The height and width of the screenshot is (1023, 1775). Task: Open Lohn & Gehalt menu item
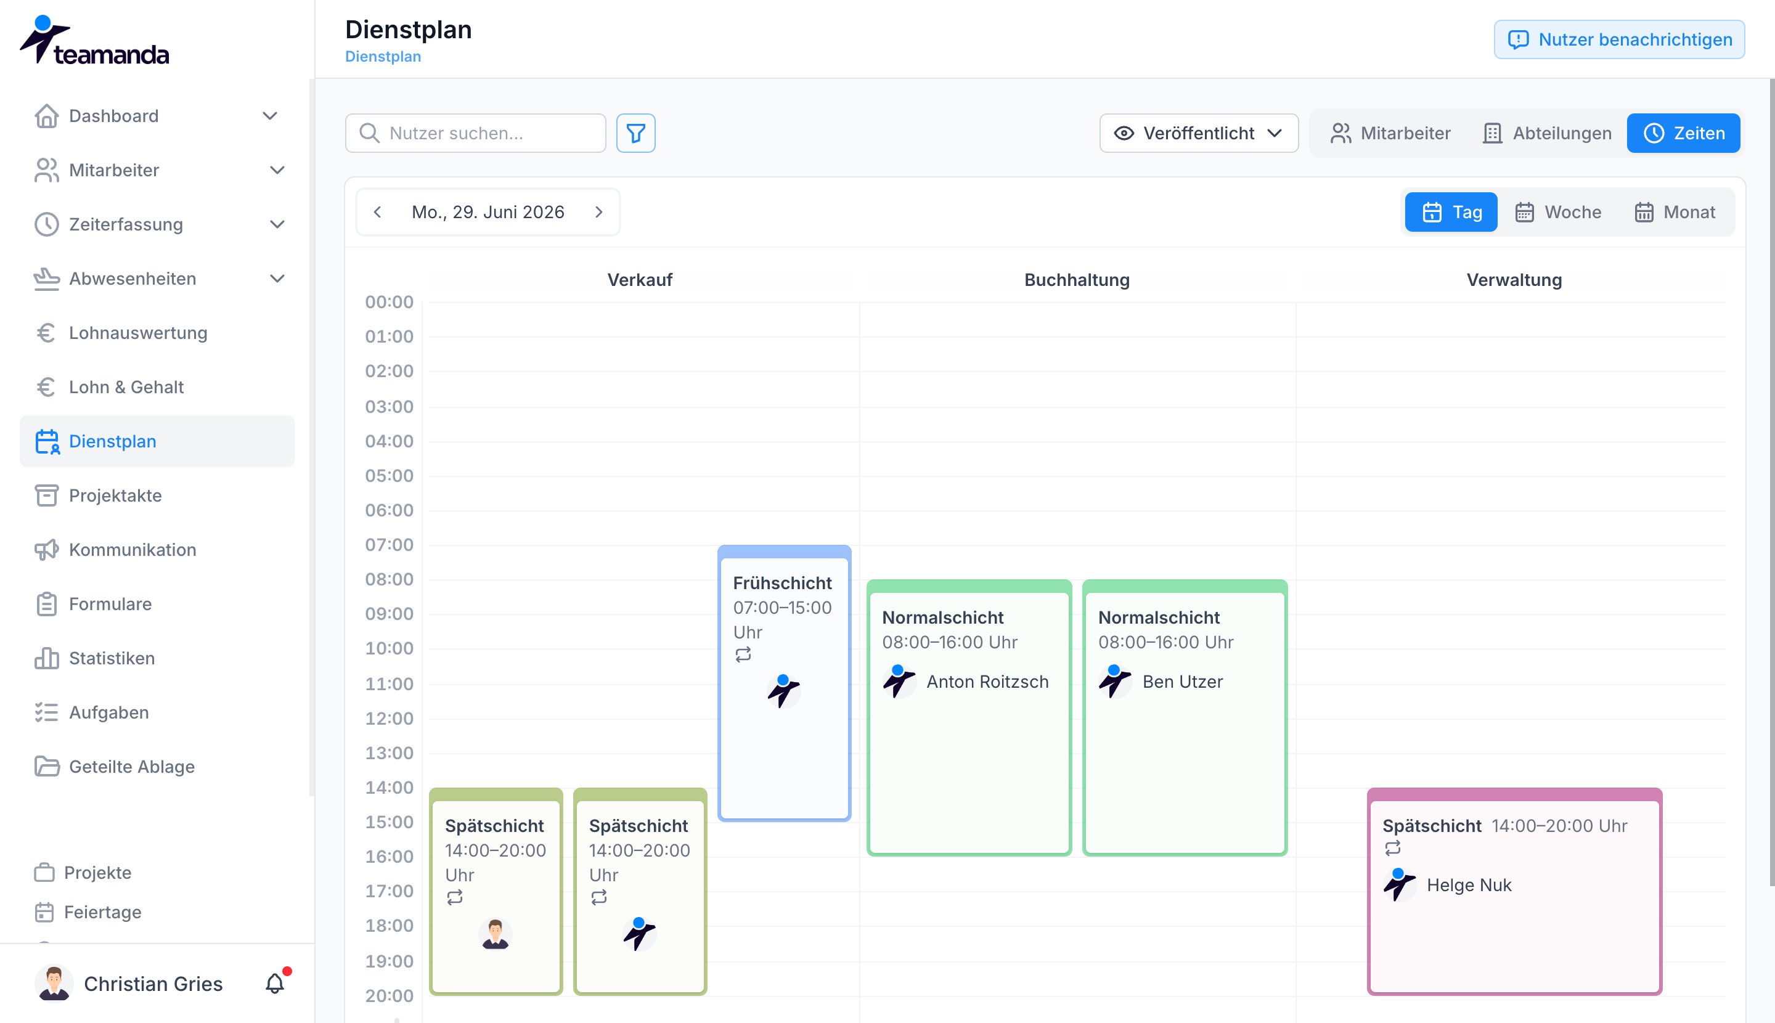[x=157, y=386]
